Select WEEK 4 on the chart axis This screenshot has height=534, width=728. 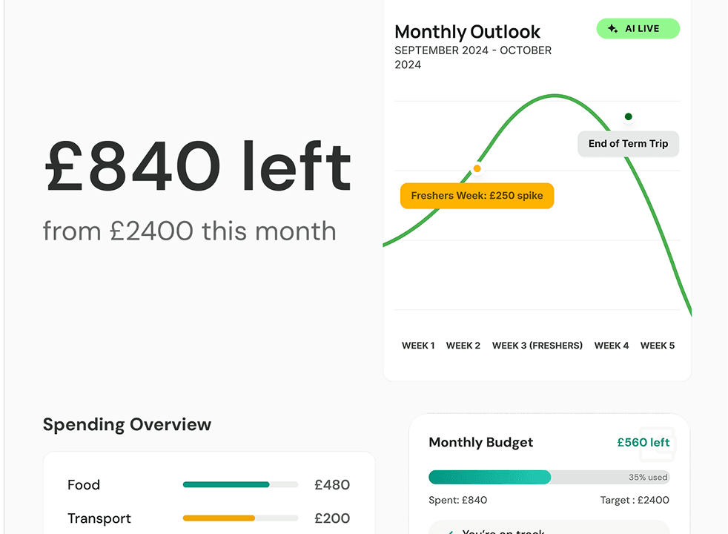tap(612, 346)
